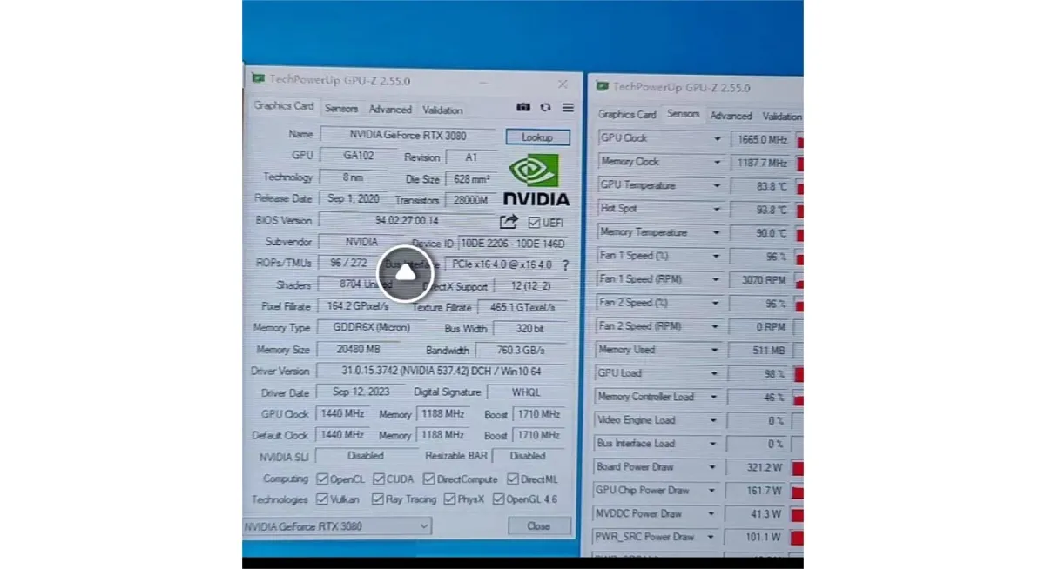Toggle the OpenGL 4.6 checkbox
The width and height of the screenshot is (1045, 569).
click(x=499, y=499)
